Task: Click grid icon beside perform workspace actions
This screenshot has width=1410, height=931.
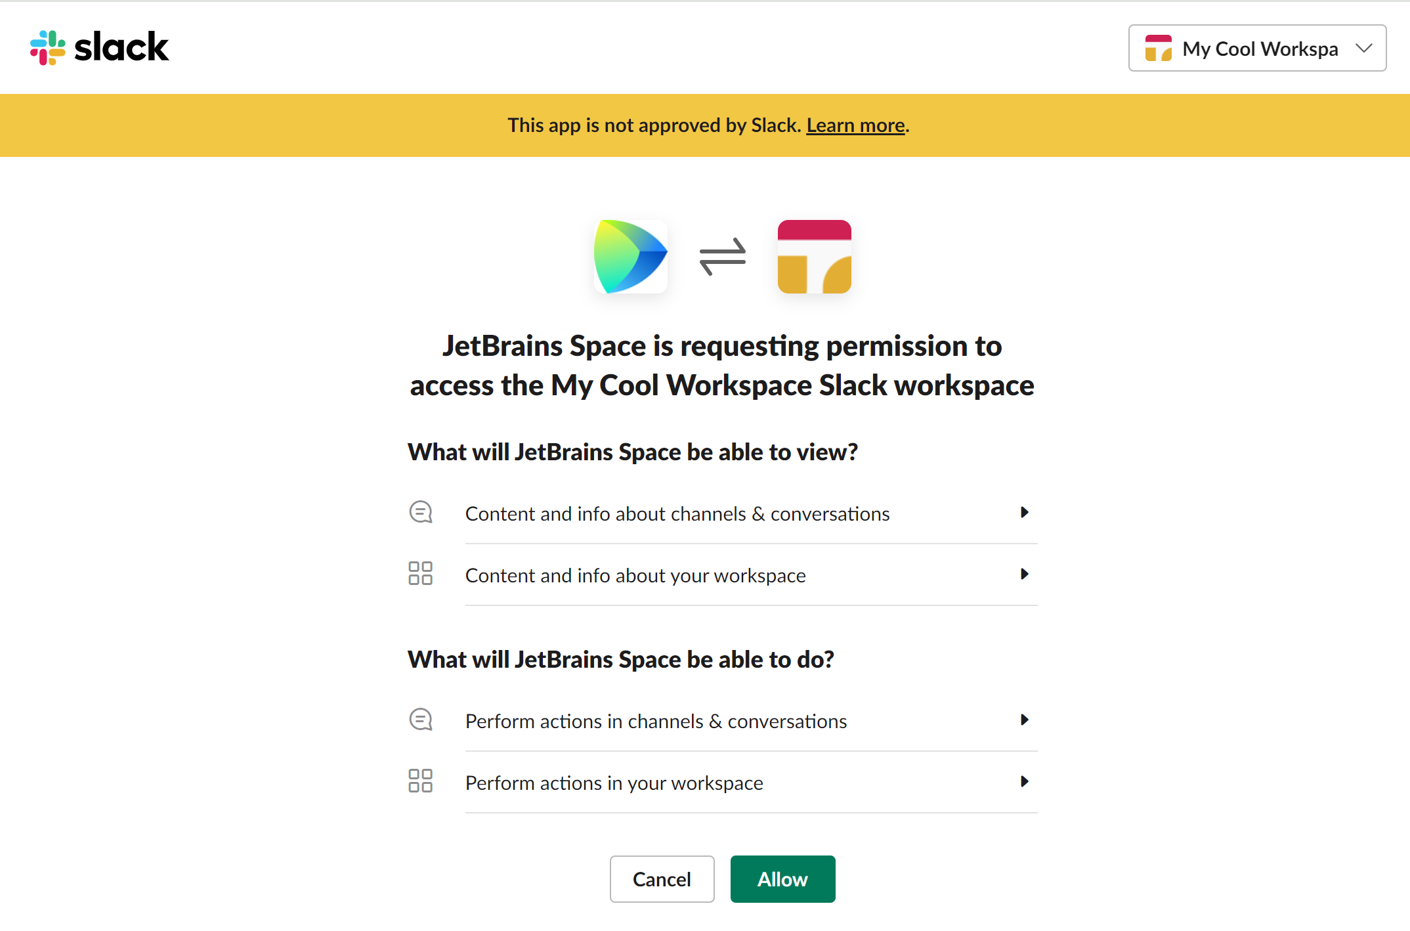Action: point(420,781)
